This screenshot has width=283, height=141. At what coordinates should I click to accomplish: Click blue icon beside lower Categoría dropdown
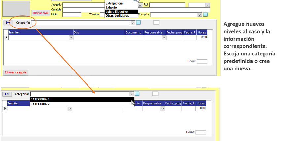point(137,94)
